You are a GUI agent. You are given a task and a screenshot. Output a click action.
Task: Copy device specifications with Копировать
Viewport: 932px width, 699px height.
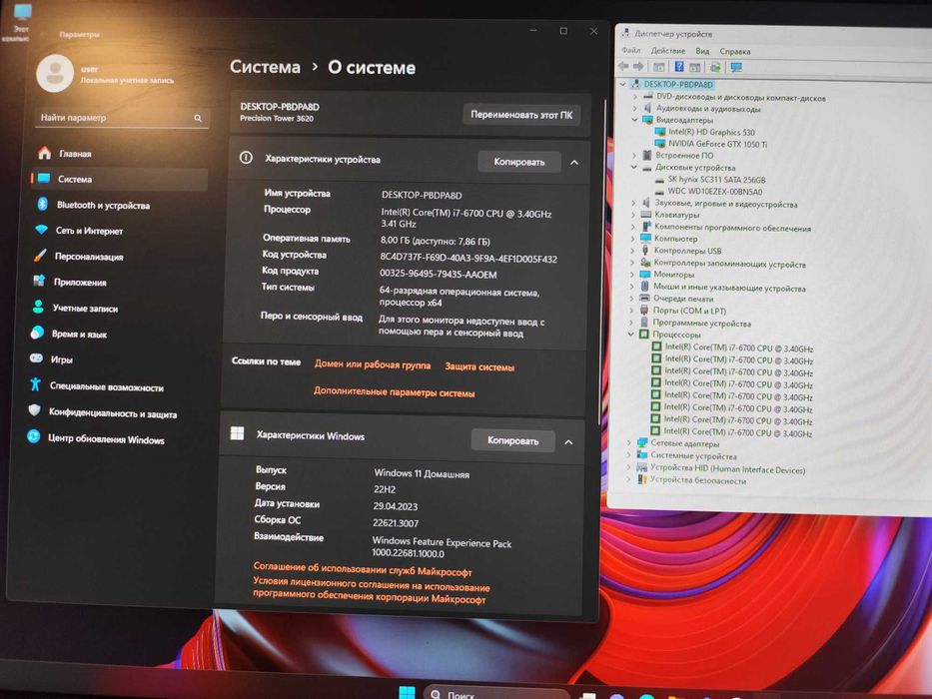tap(518, 162)
